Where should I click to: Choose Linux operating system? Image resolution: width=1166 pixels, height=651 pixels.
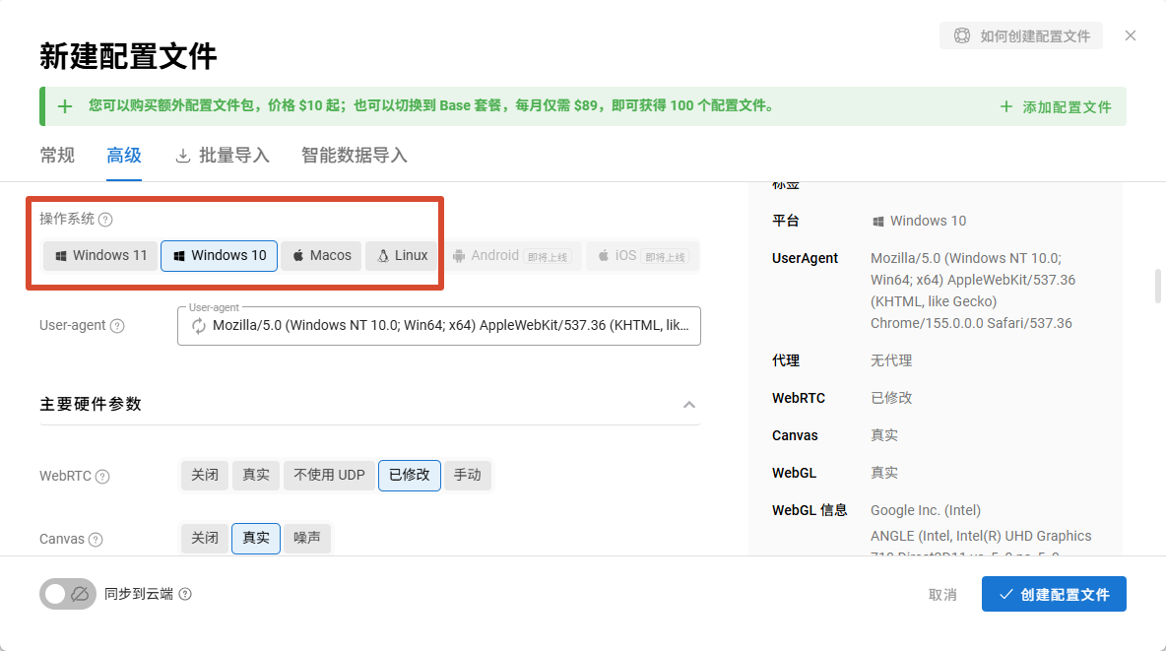point(402,256)
